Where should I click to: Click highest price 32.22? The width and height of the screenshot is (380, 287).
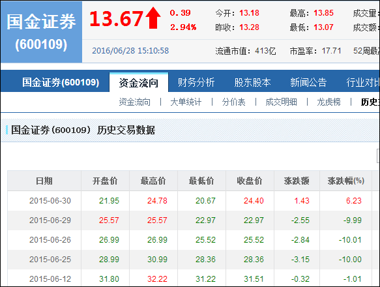157,279
